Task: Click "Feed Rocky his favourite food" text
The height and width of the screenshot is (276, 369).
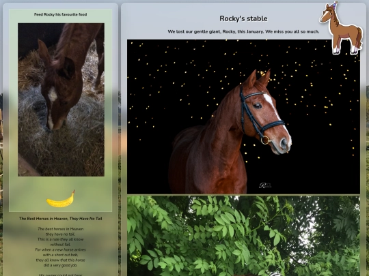Action: click(61, 14)
